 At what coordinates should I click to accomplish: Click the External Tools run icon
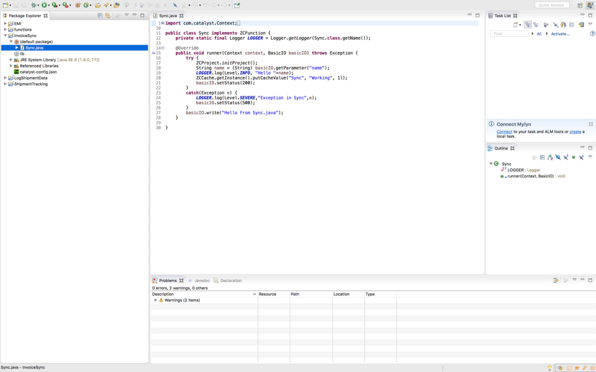click(x=65, y=5)
